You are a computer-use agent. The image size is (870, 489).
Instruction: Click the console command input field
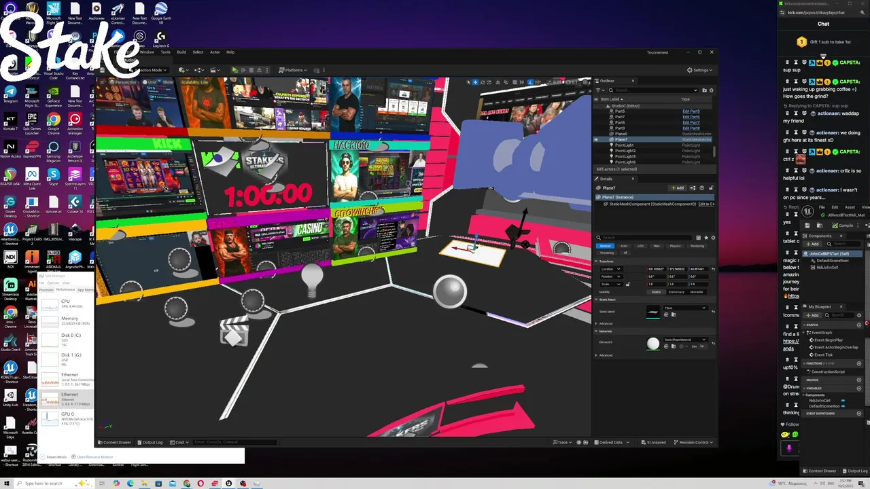234,442
